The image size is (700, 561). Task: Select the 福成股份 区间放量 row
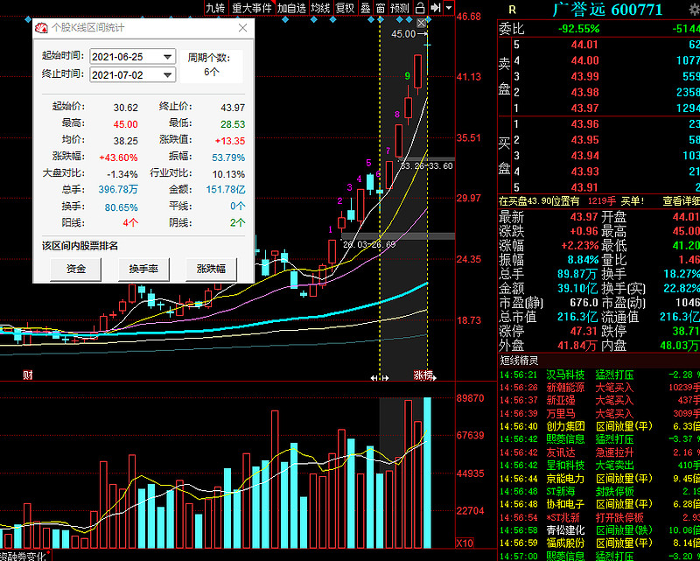[x=599, y=543]
